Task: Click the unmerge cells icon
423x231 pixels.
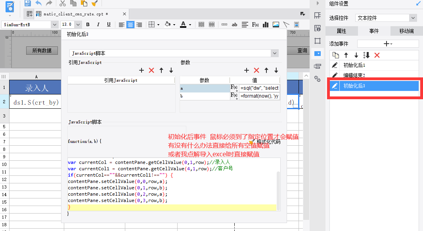Action: 212,25
